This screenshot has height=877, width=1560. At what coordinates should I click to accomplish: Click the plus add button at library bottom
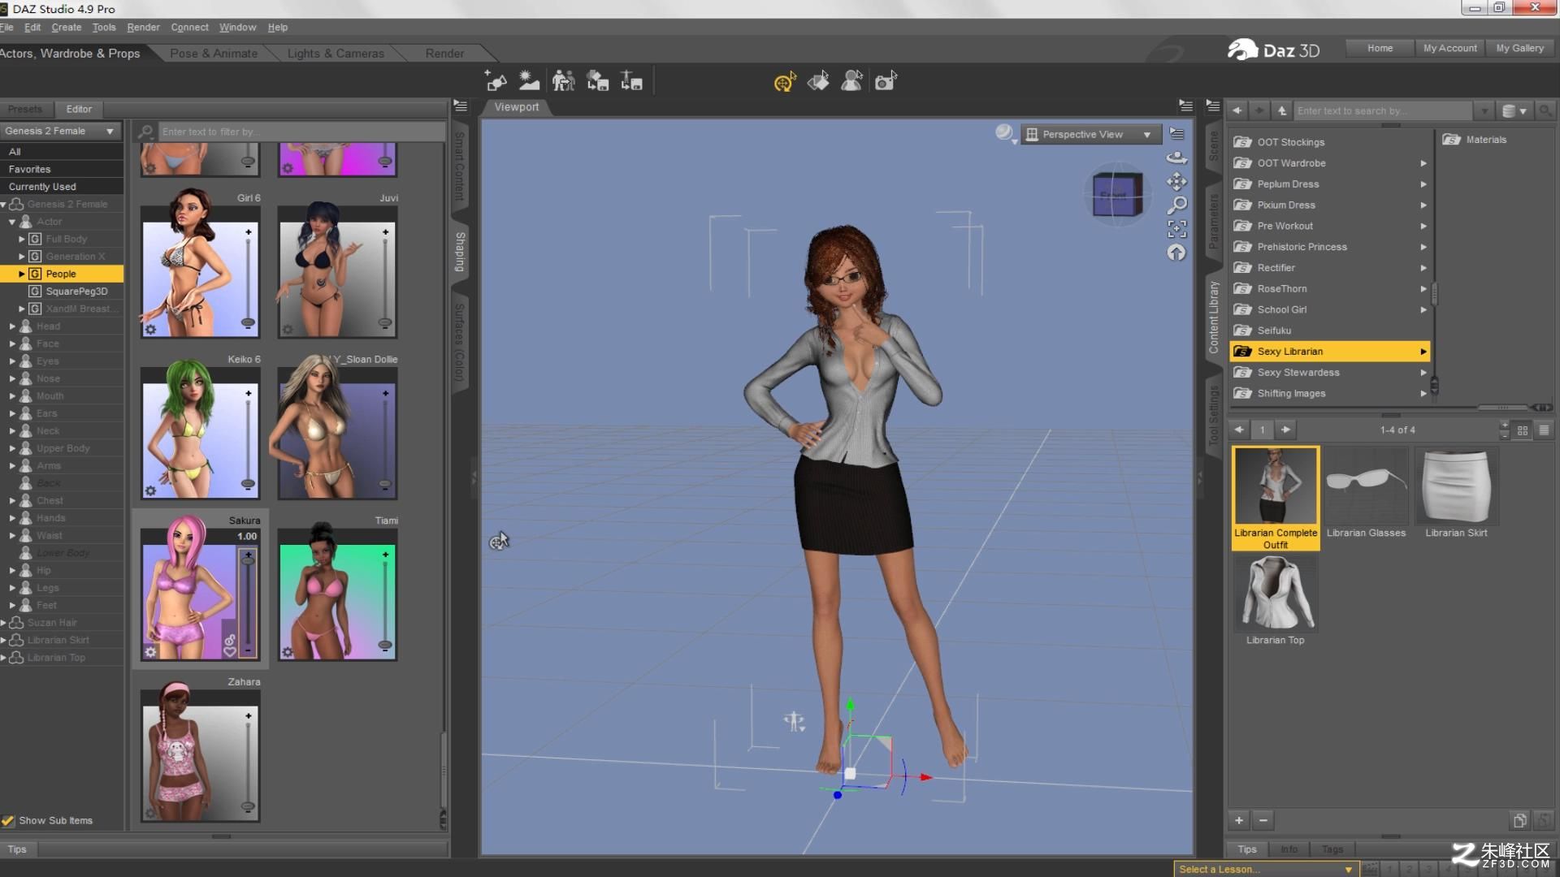point(1239,820)
